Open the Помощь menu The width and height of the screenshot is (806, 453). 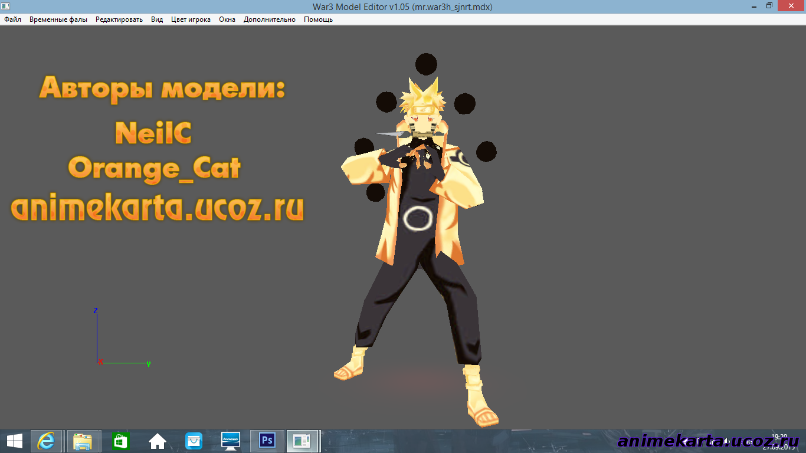[319, 19]
